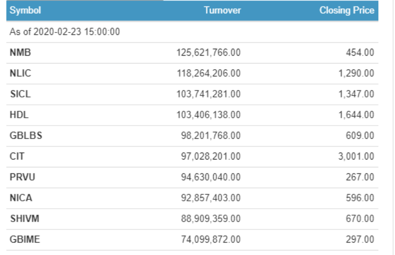Click NMB turnover value 125,621,766.00
The image size is (395, 255).
coord(208,53)
